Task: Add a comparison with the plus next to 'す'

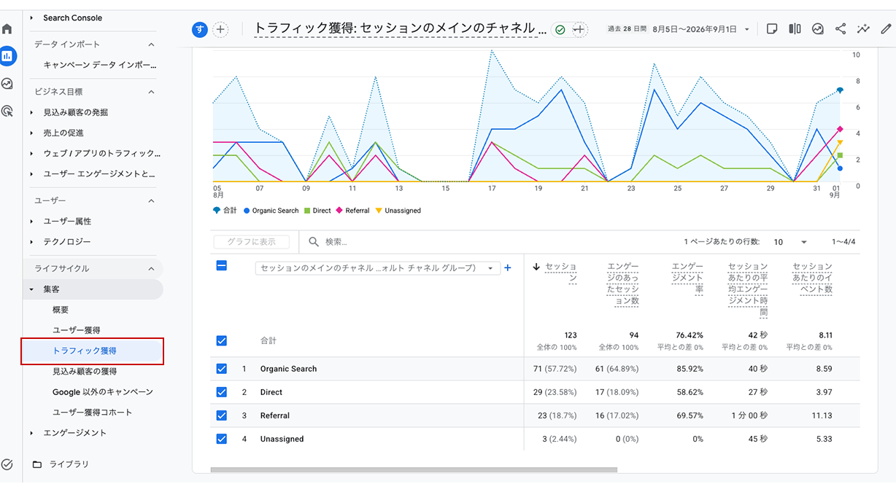Action: 220,30
